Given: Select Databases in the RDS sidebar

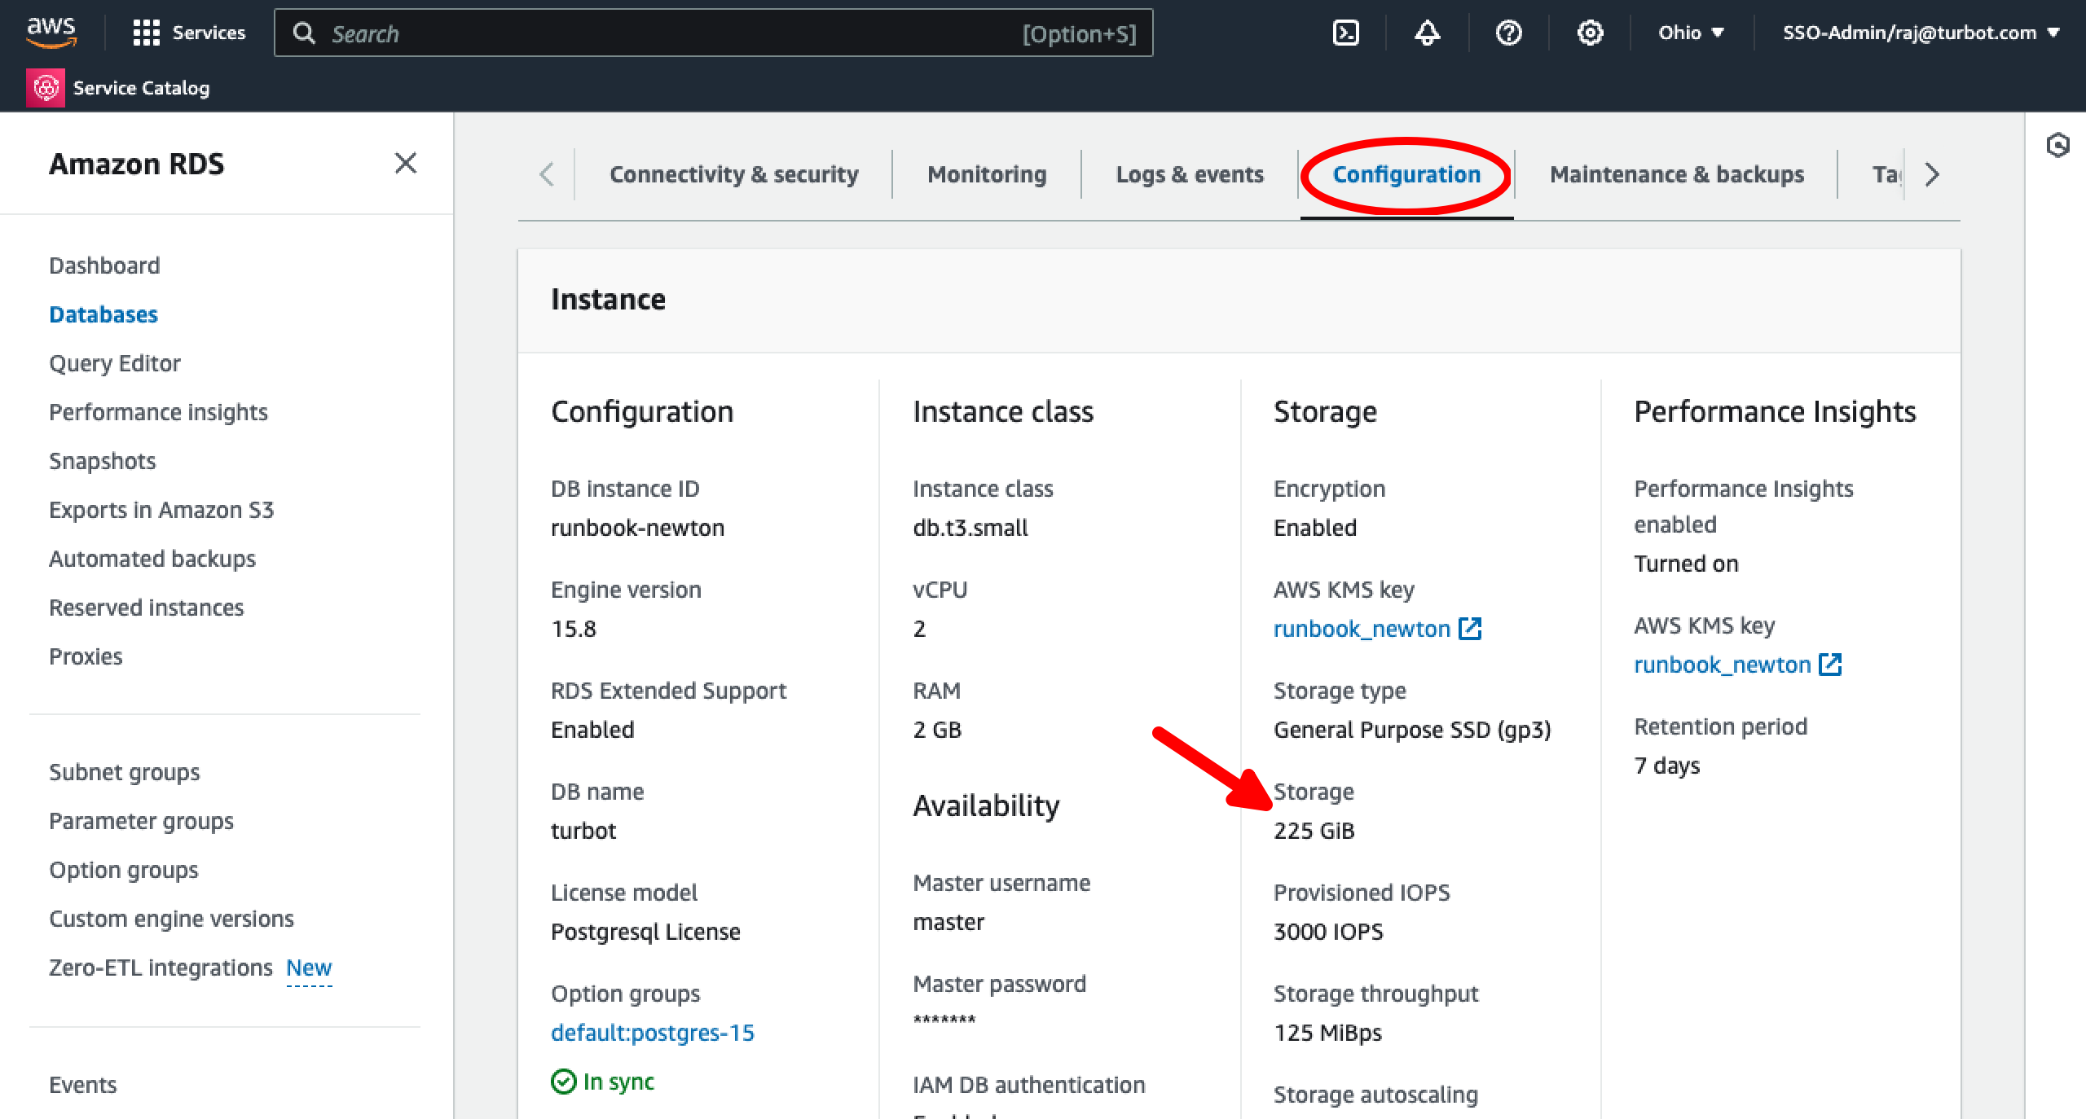Looking at the screenshot, I should coord(103,314).
